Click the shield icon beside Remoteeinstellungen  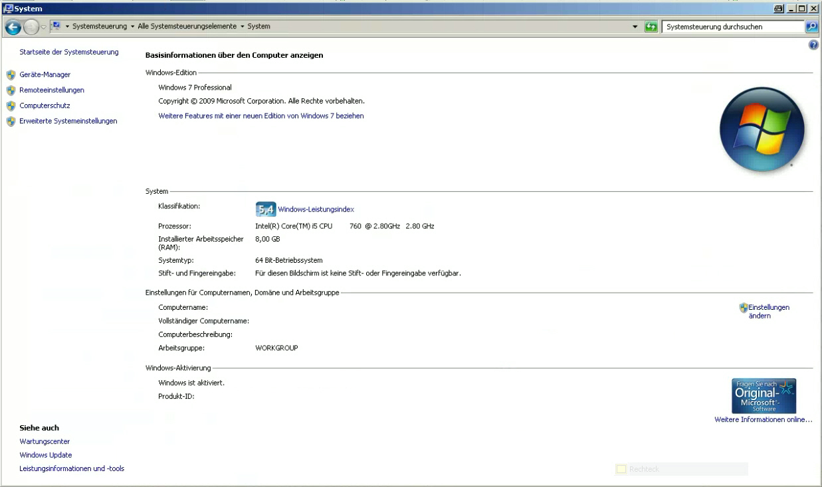coord(11,90)
